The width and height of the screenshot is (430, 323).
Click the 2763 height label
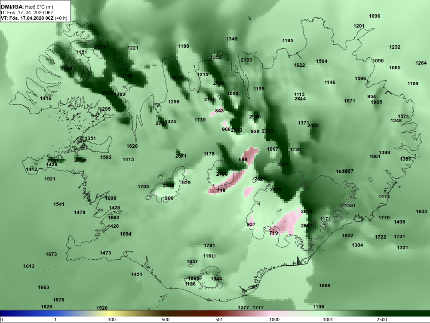click(100, 47)
